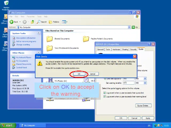Open the disk limit unit MB dropdown
The image size is (171, 128).
pyautogui.click(x=145, y=79)
